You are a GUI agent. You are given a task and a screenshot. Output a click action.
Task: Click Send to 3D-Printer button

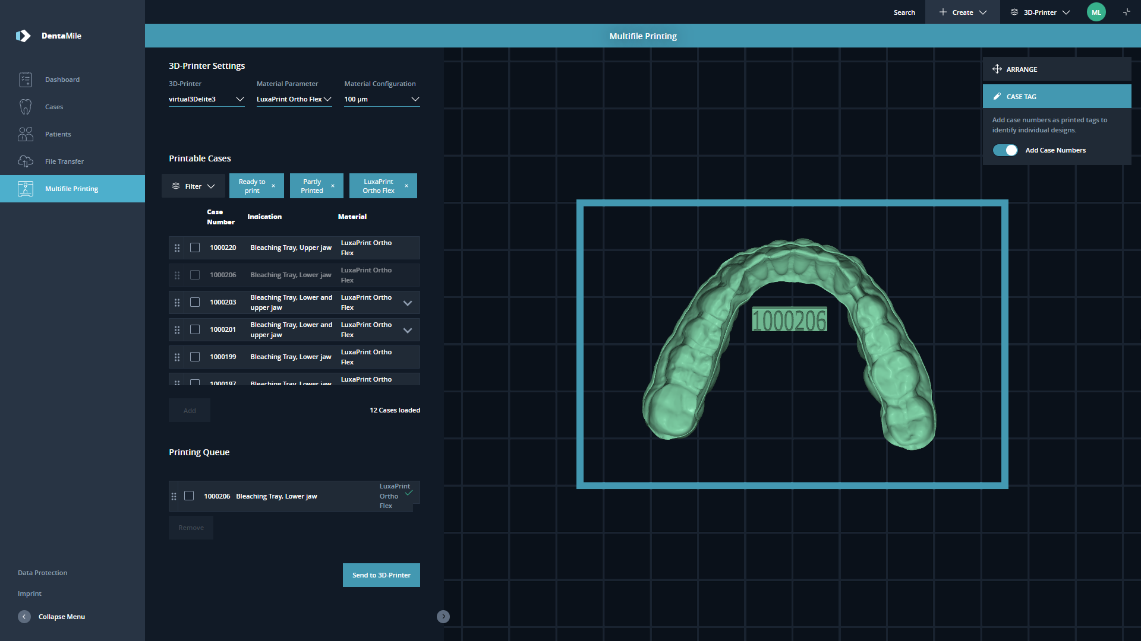(382, 575)
